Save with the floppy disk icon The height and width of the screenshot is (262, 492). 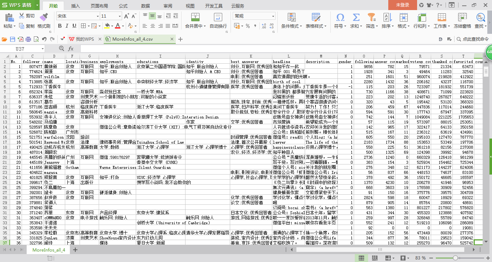(13, 39)
